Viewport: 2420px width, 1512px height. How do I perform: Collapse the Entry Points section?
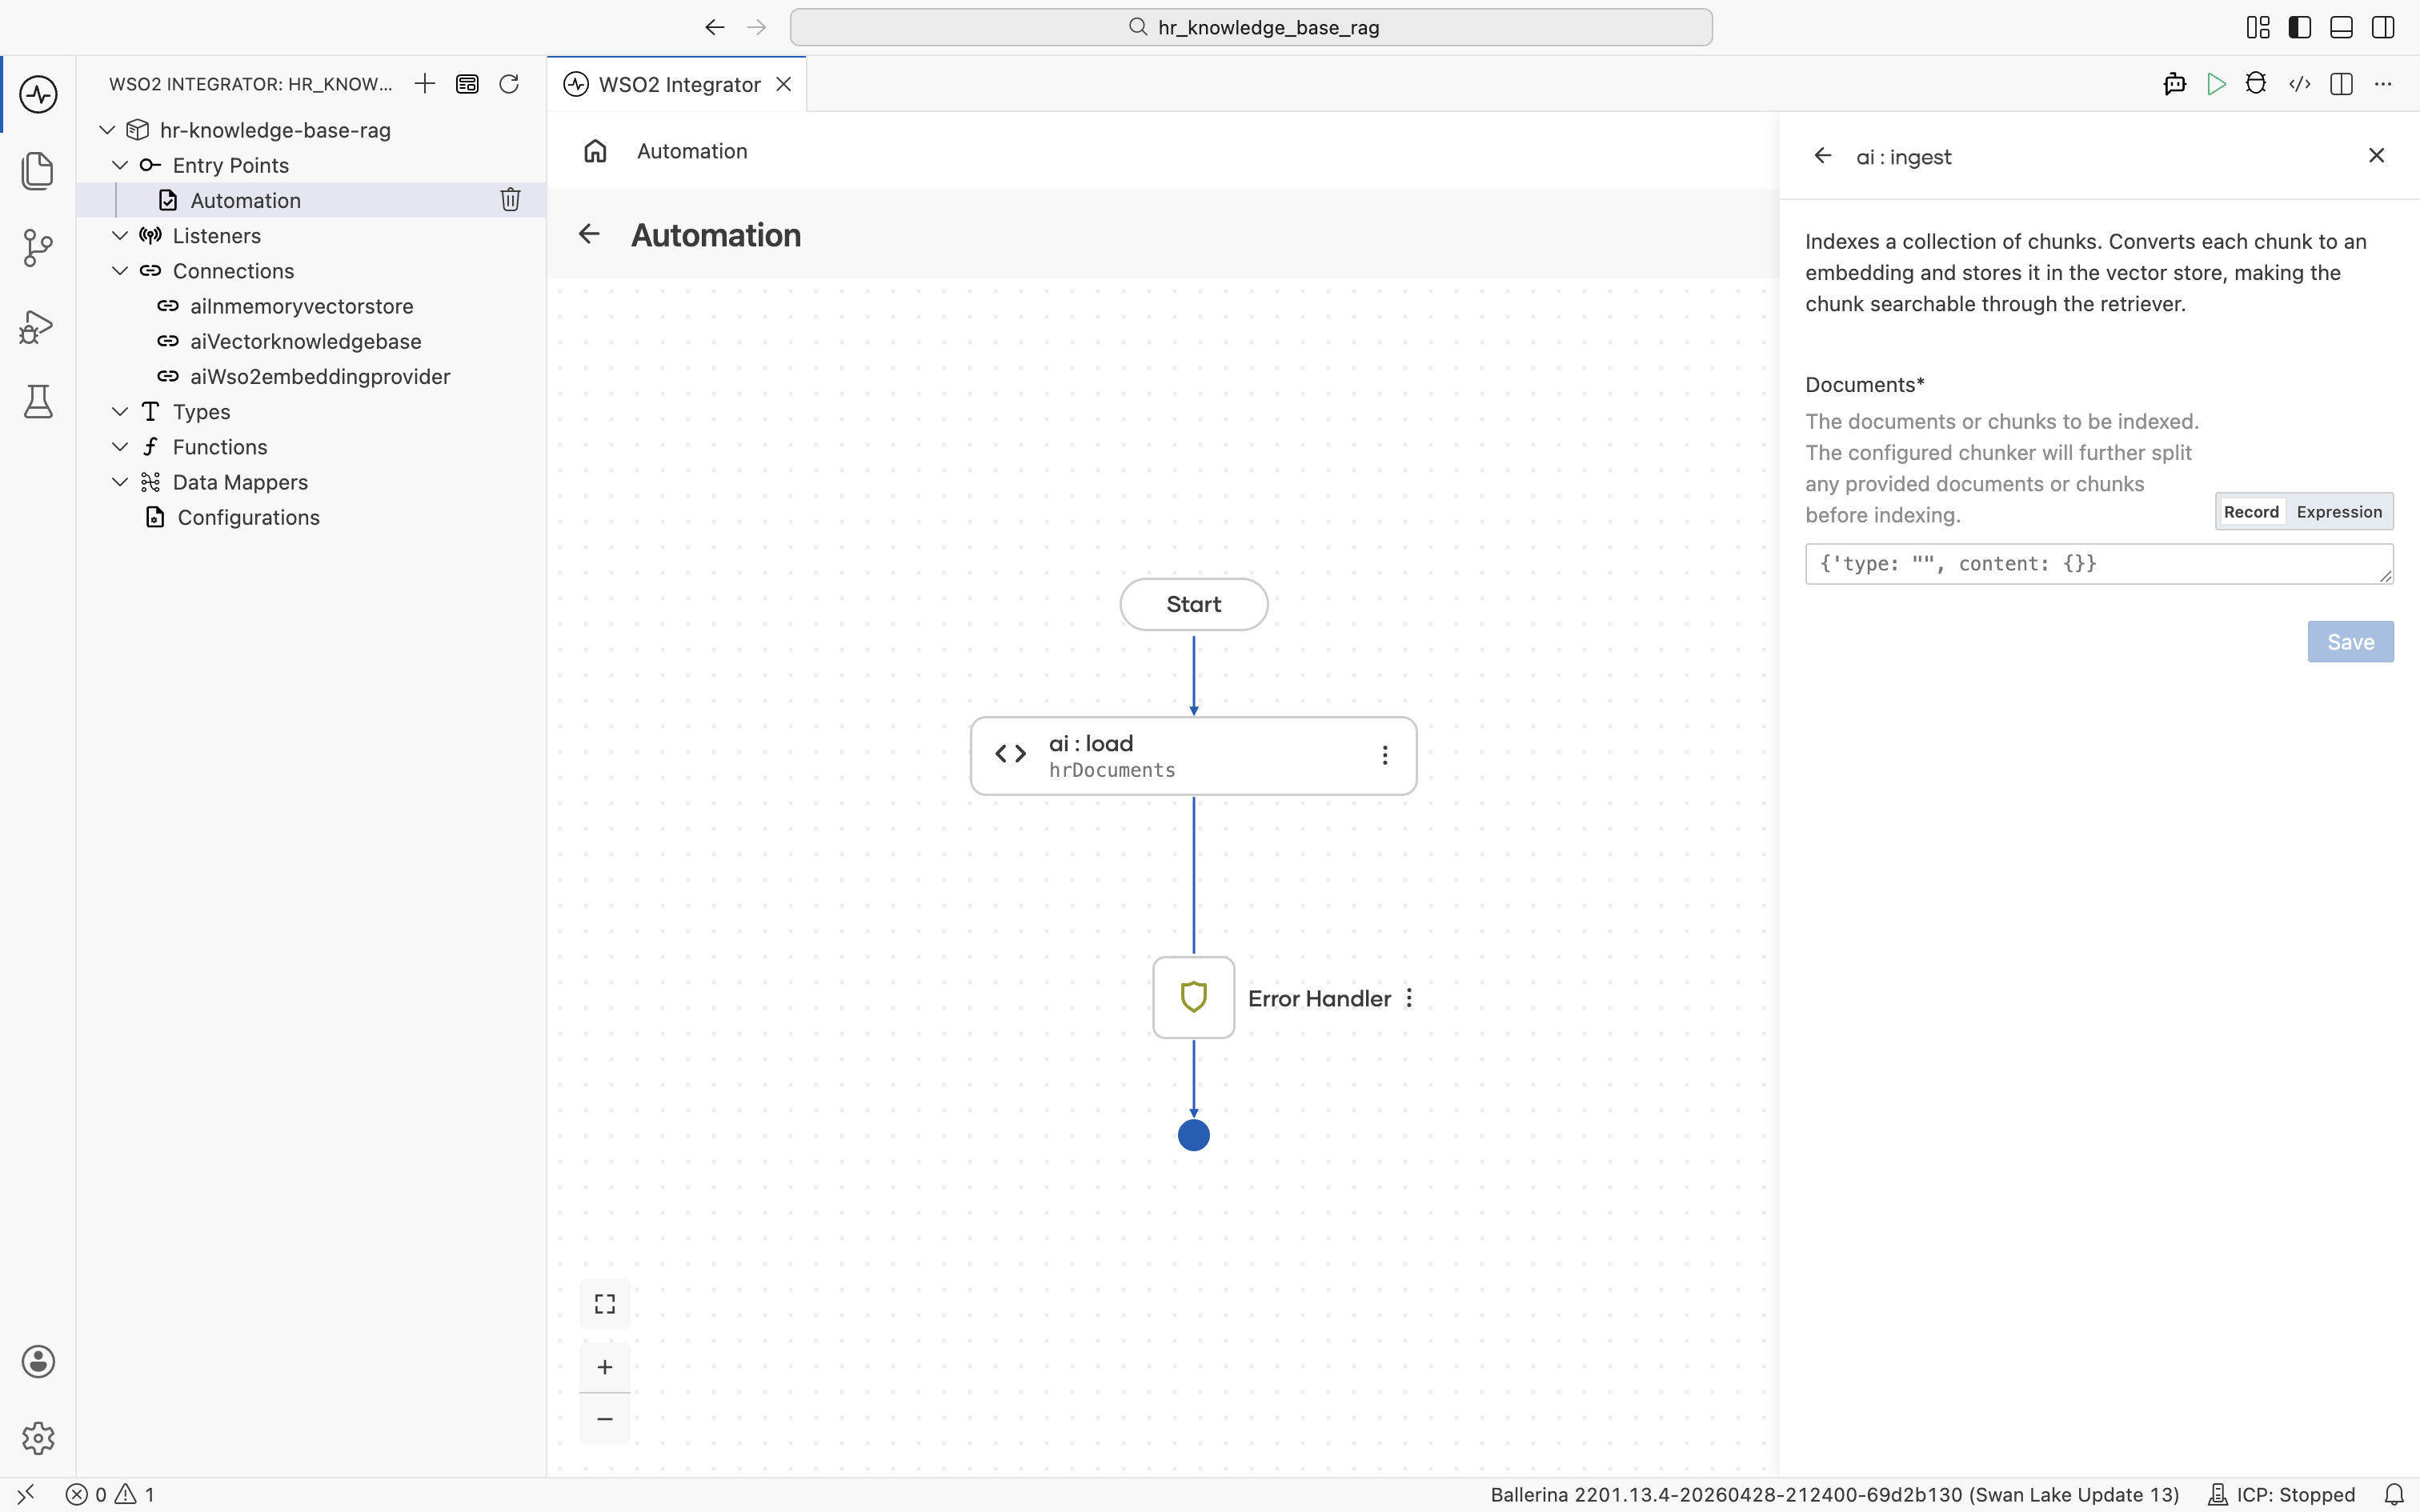point(120,165)
